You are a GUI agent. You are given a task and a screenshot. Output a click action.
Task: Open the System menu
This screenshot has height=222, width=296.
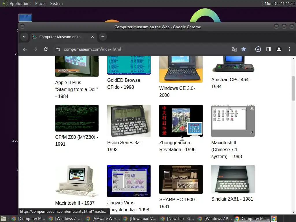tap(56, 3)
